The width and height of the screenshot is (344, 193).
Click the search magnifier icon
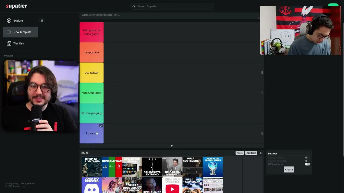[134, 6]
